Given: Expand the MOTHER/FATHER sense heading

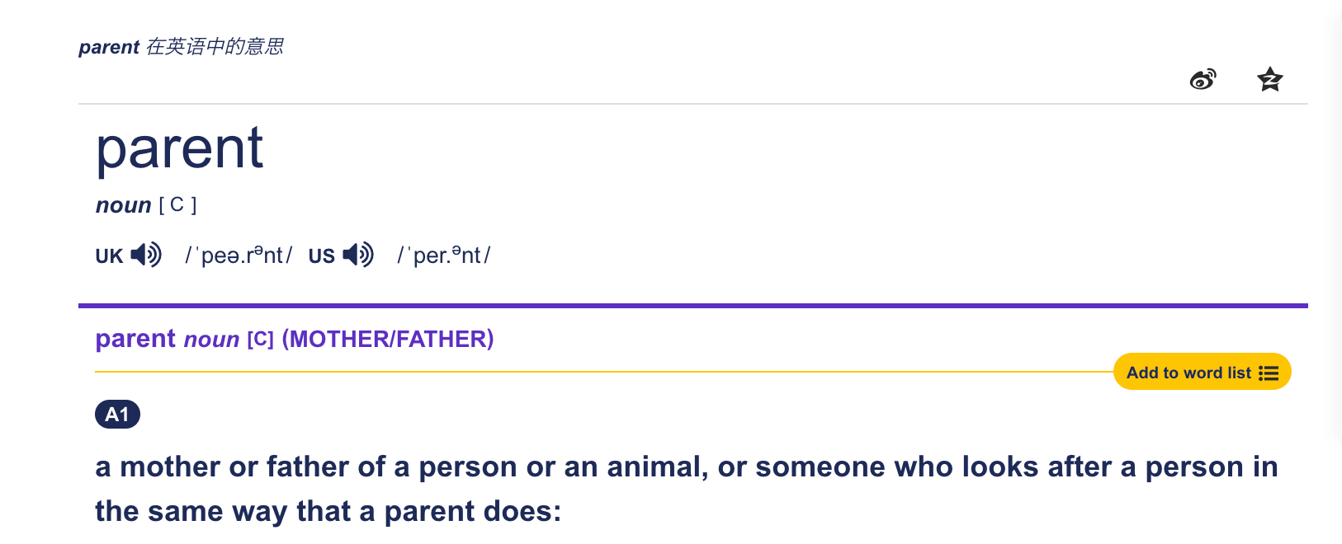Looking at the screenshot, I should (x=388, y=338).
